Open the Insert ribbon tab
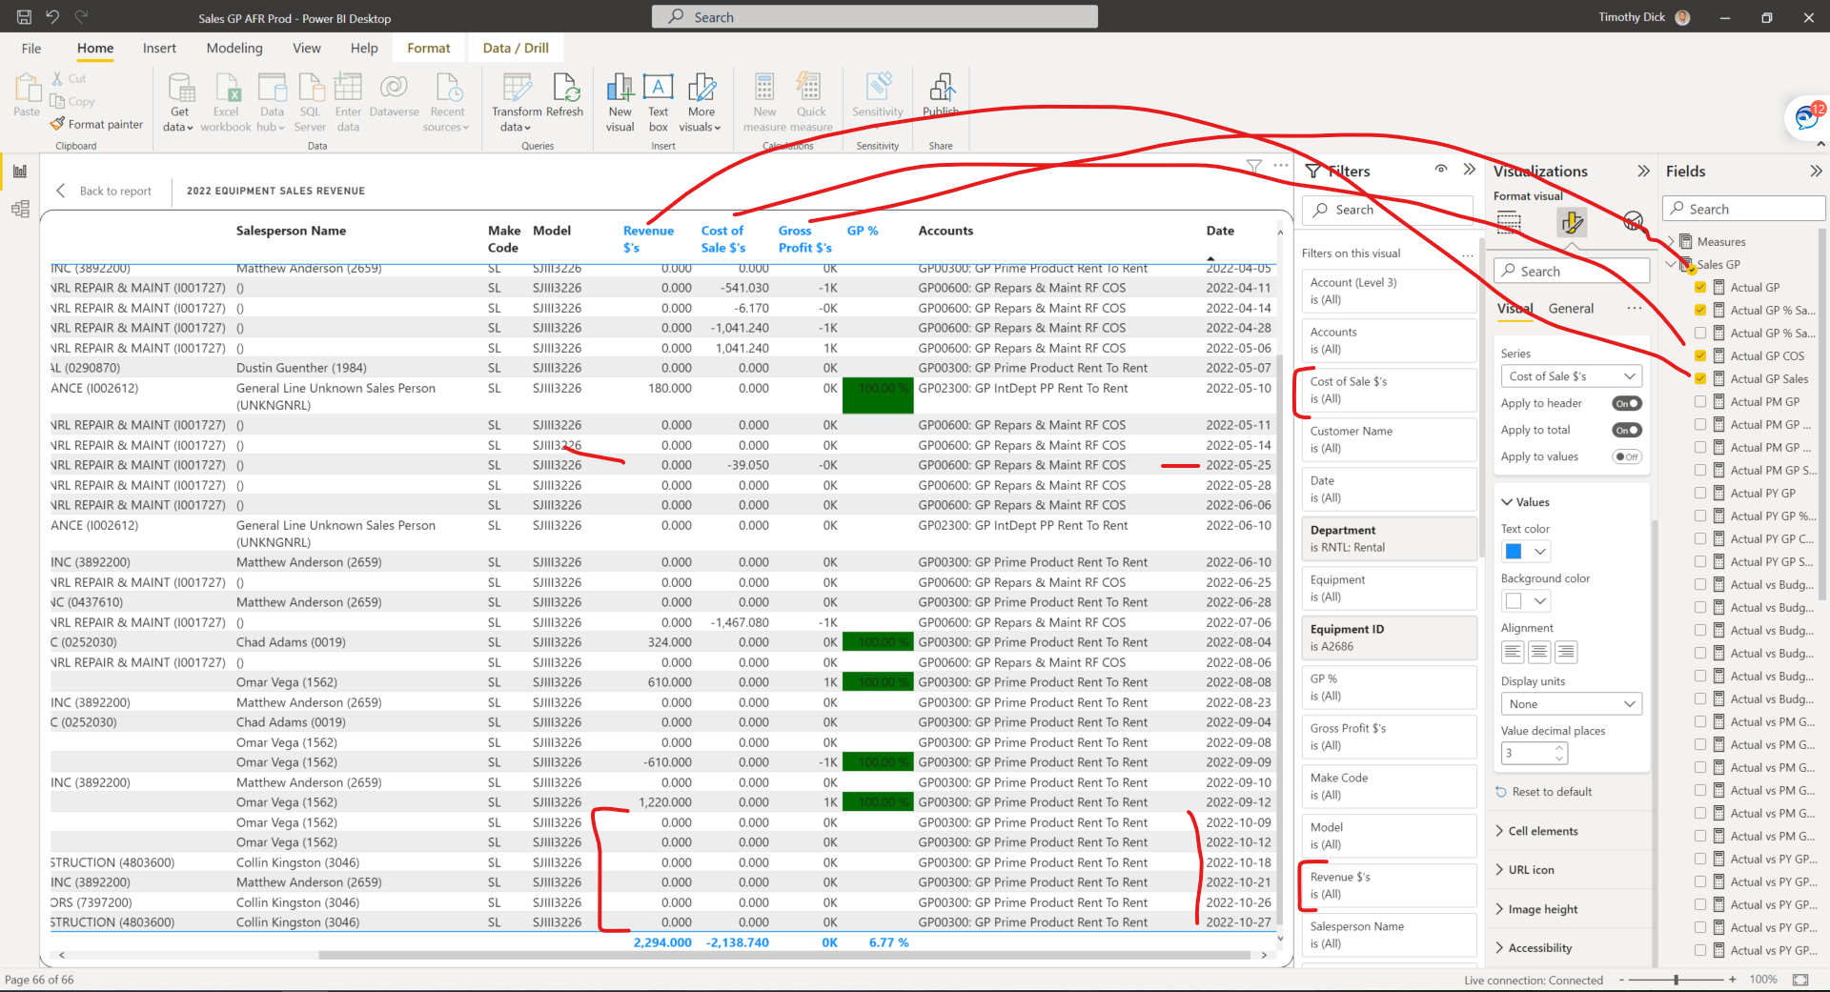The image size is (1830, 992). click(159, 49)
